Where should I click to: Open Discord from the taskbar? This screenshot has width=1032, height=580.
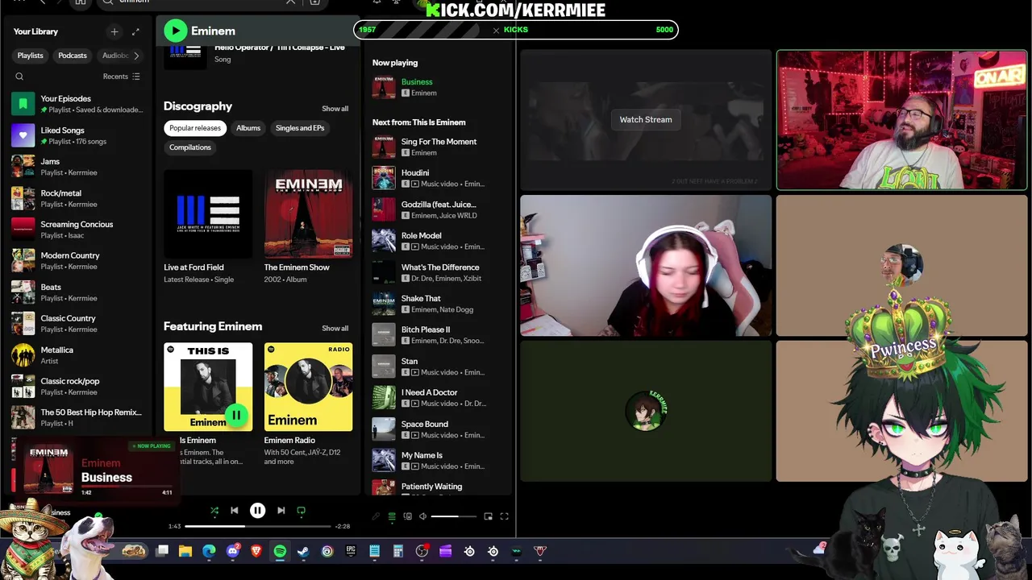coord(233,551)
